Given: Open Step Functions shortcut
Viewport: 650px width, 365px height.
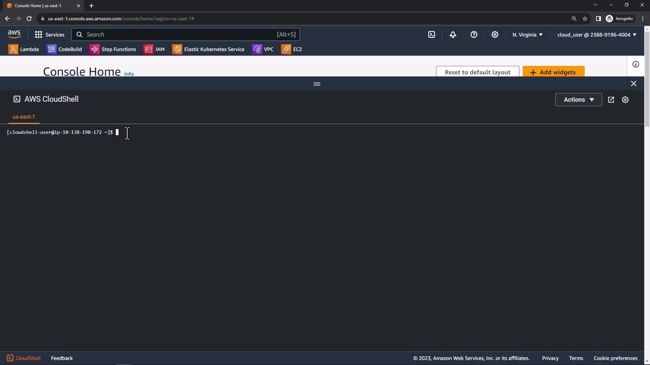Looking at the screenshot, I should [x=113, y=49].
